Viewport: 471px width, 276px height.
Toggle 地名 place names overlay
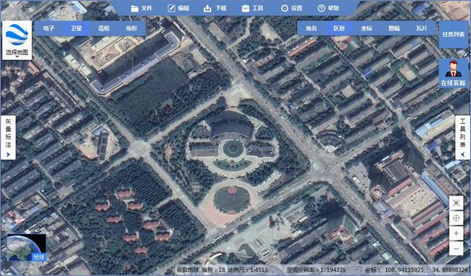311,28
